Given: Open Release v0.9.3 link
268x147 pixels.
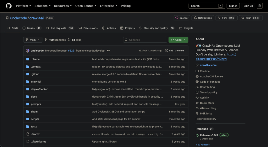Looking at the screenshot, I should [209, 135].
